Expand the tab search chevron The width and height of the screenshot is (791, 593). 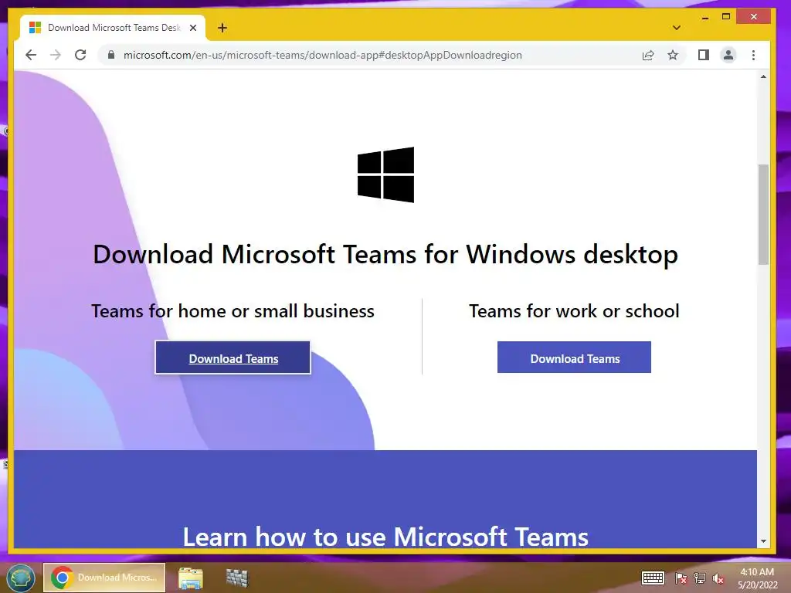point(677,28)
